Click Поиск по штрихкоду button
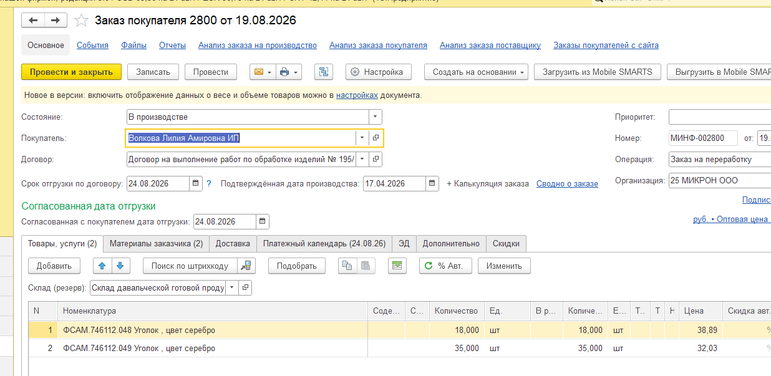Screen dimensions: 771x376 [190, 266]
